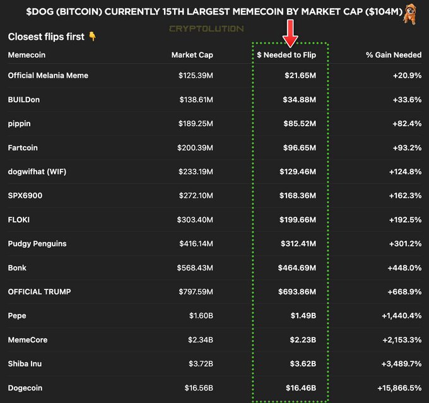The height and width of the screenshot is (403, 429).
Task: Select the Dogecoin row name
Action: point(25,388)
